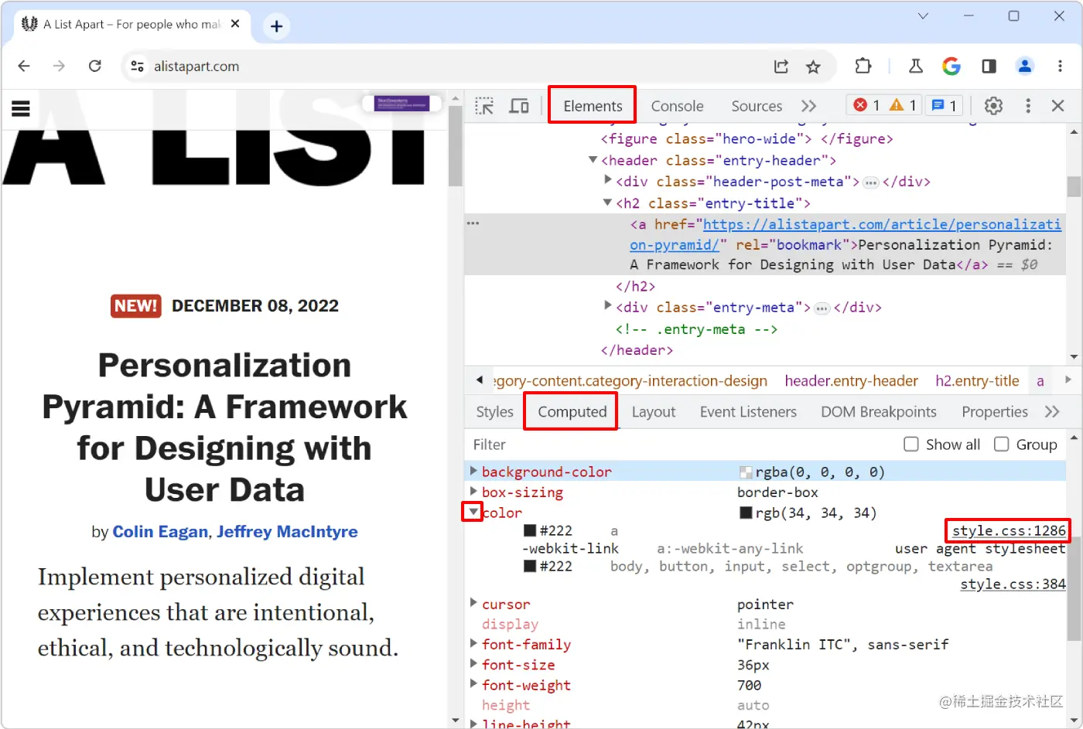Expand the font-family computed property
Viewport: 1083px width, 729px height.
473,643
